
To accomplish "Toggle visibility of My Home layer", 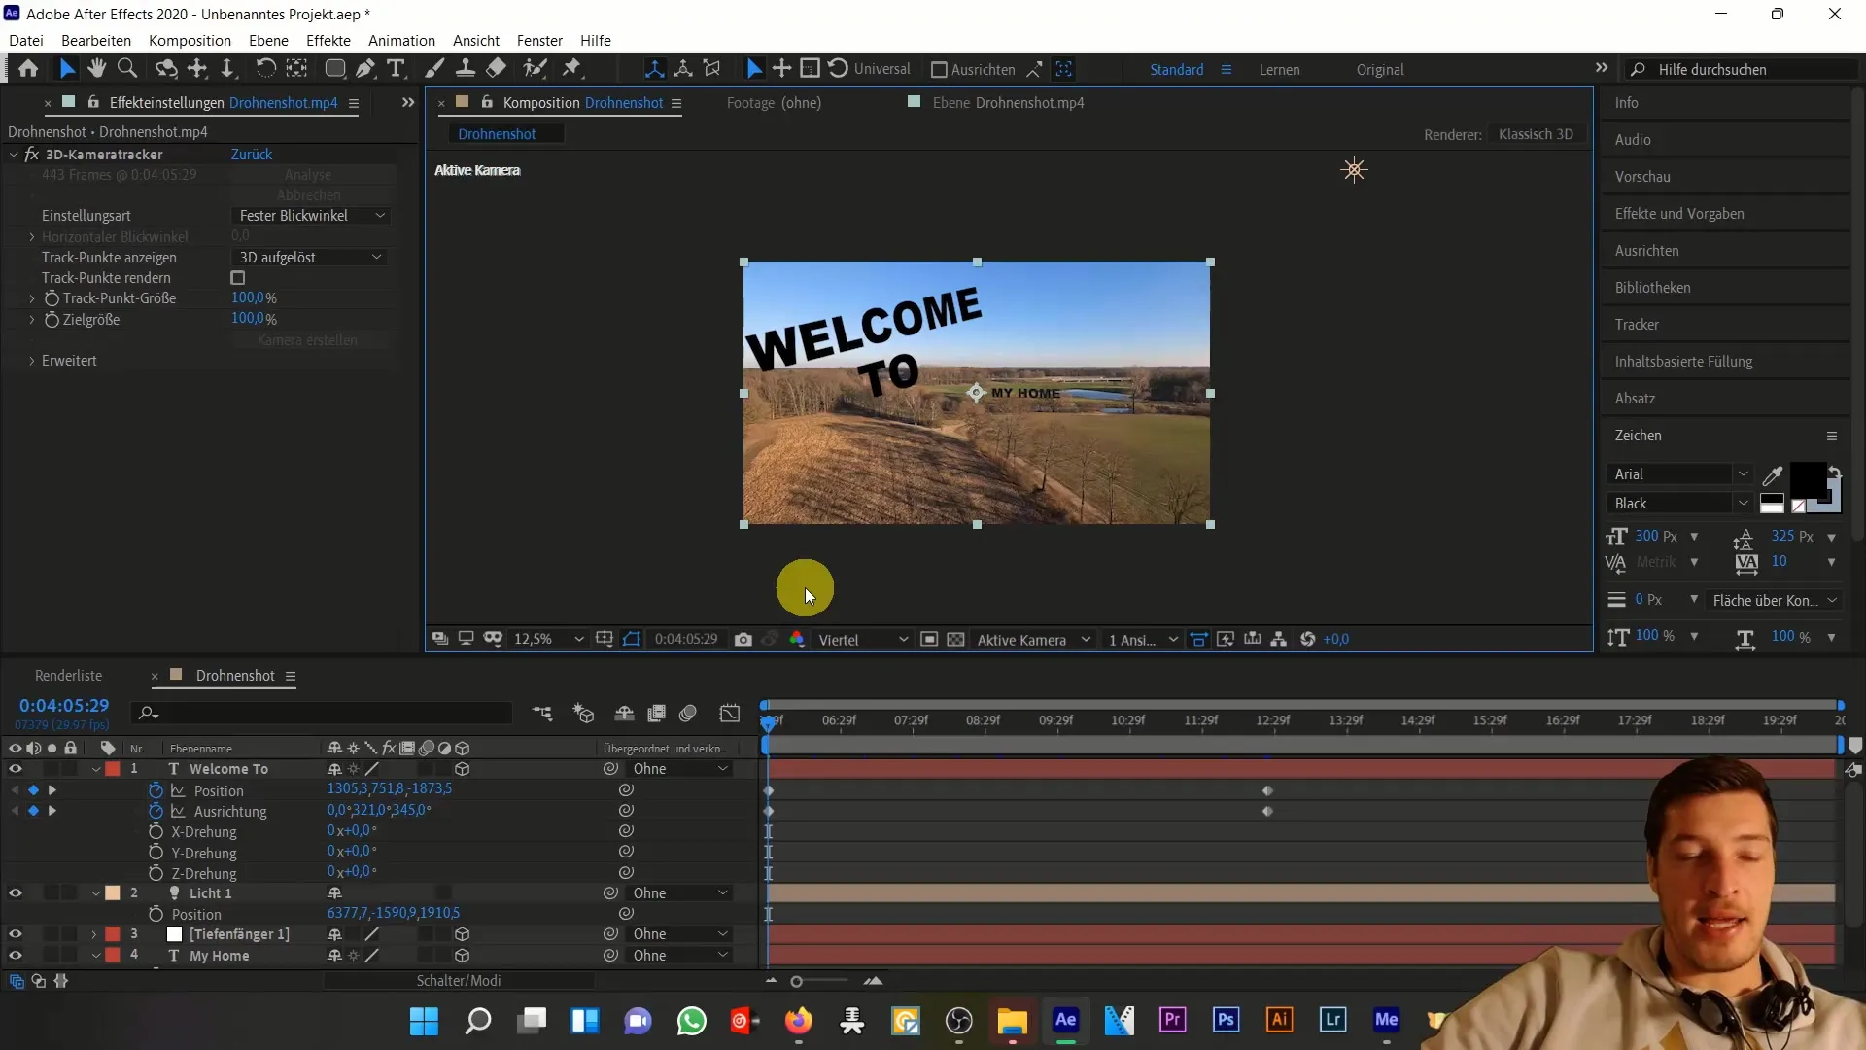I will (x=16, y=955).
